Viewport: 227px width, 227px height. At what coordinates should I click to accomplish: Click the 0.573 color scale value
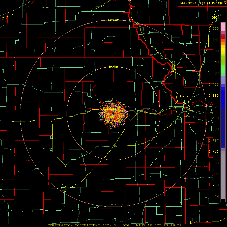(x=214, y=118)
